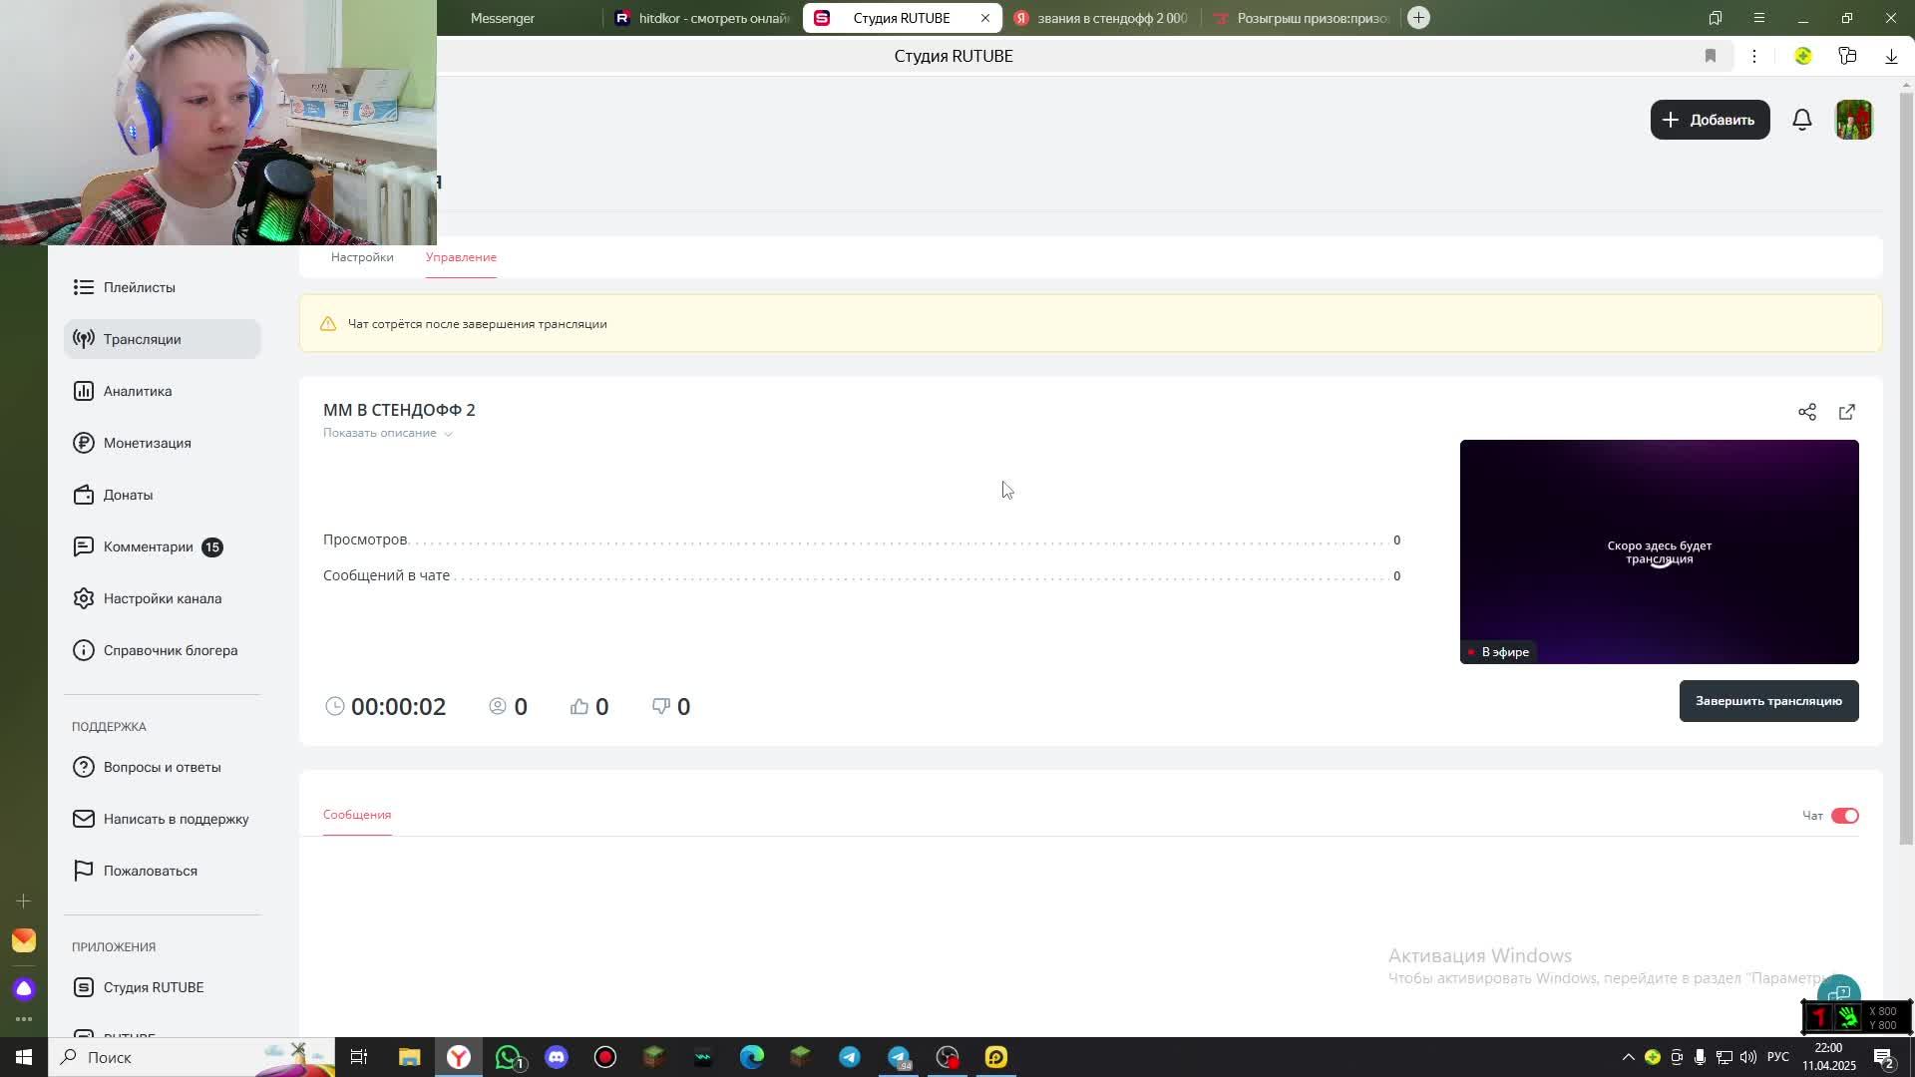Open stream in new window icon
The image size is (1915, 1077).
click(x=1846, y=412)
